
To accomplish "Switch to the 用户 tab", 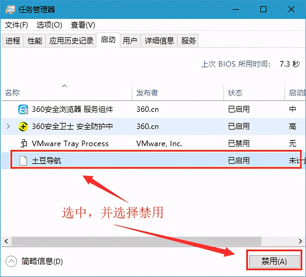I will pos(130,41).
